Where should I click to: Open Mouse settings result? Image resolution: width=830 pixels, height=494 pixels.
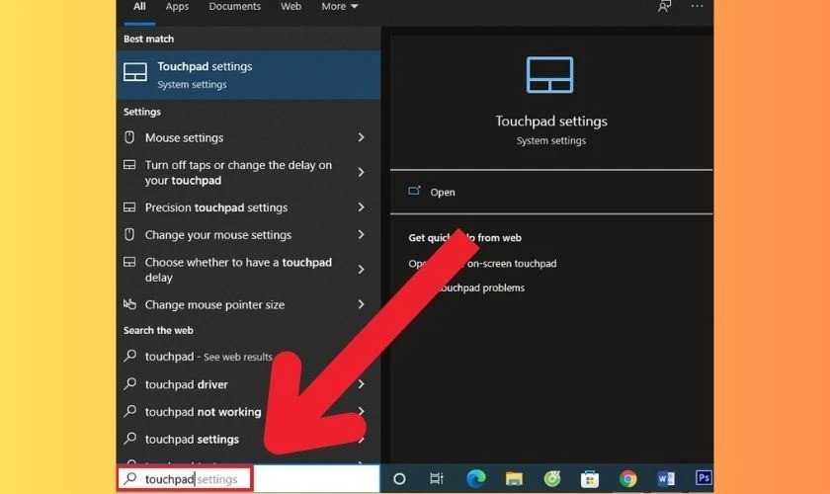[248, 137]
